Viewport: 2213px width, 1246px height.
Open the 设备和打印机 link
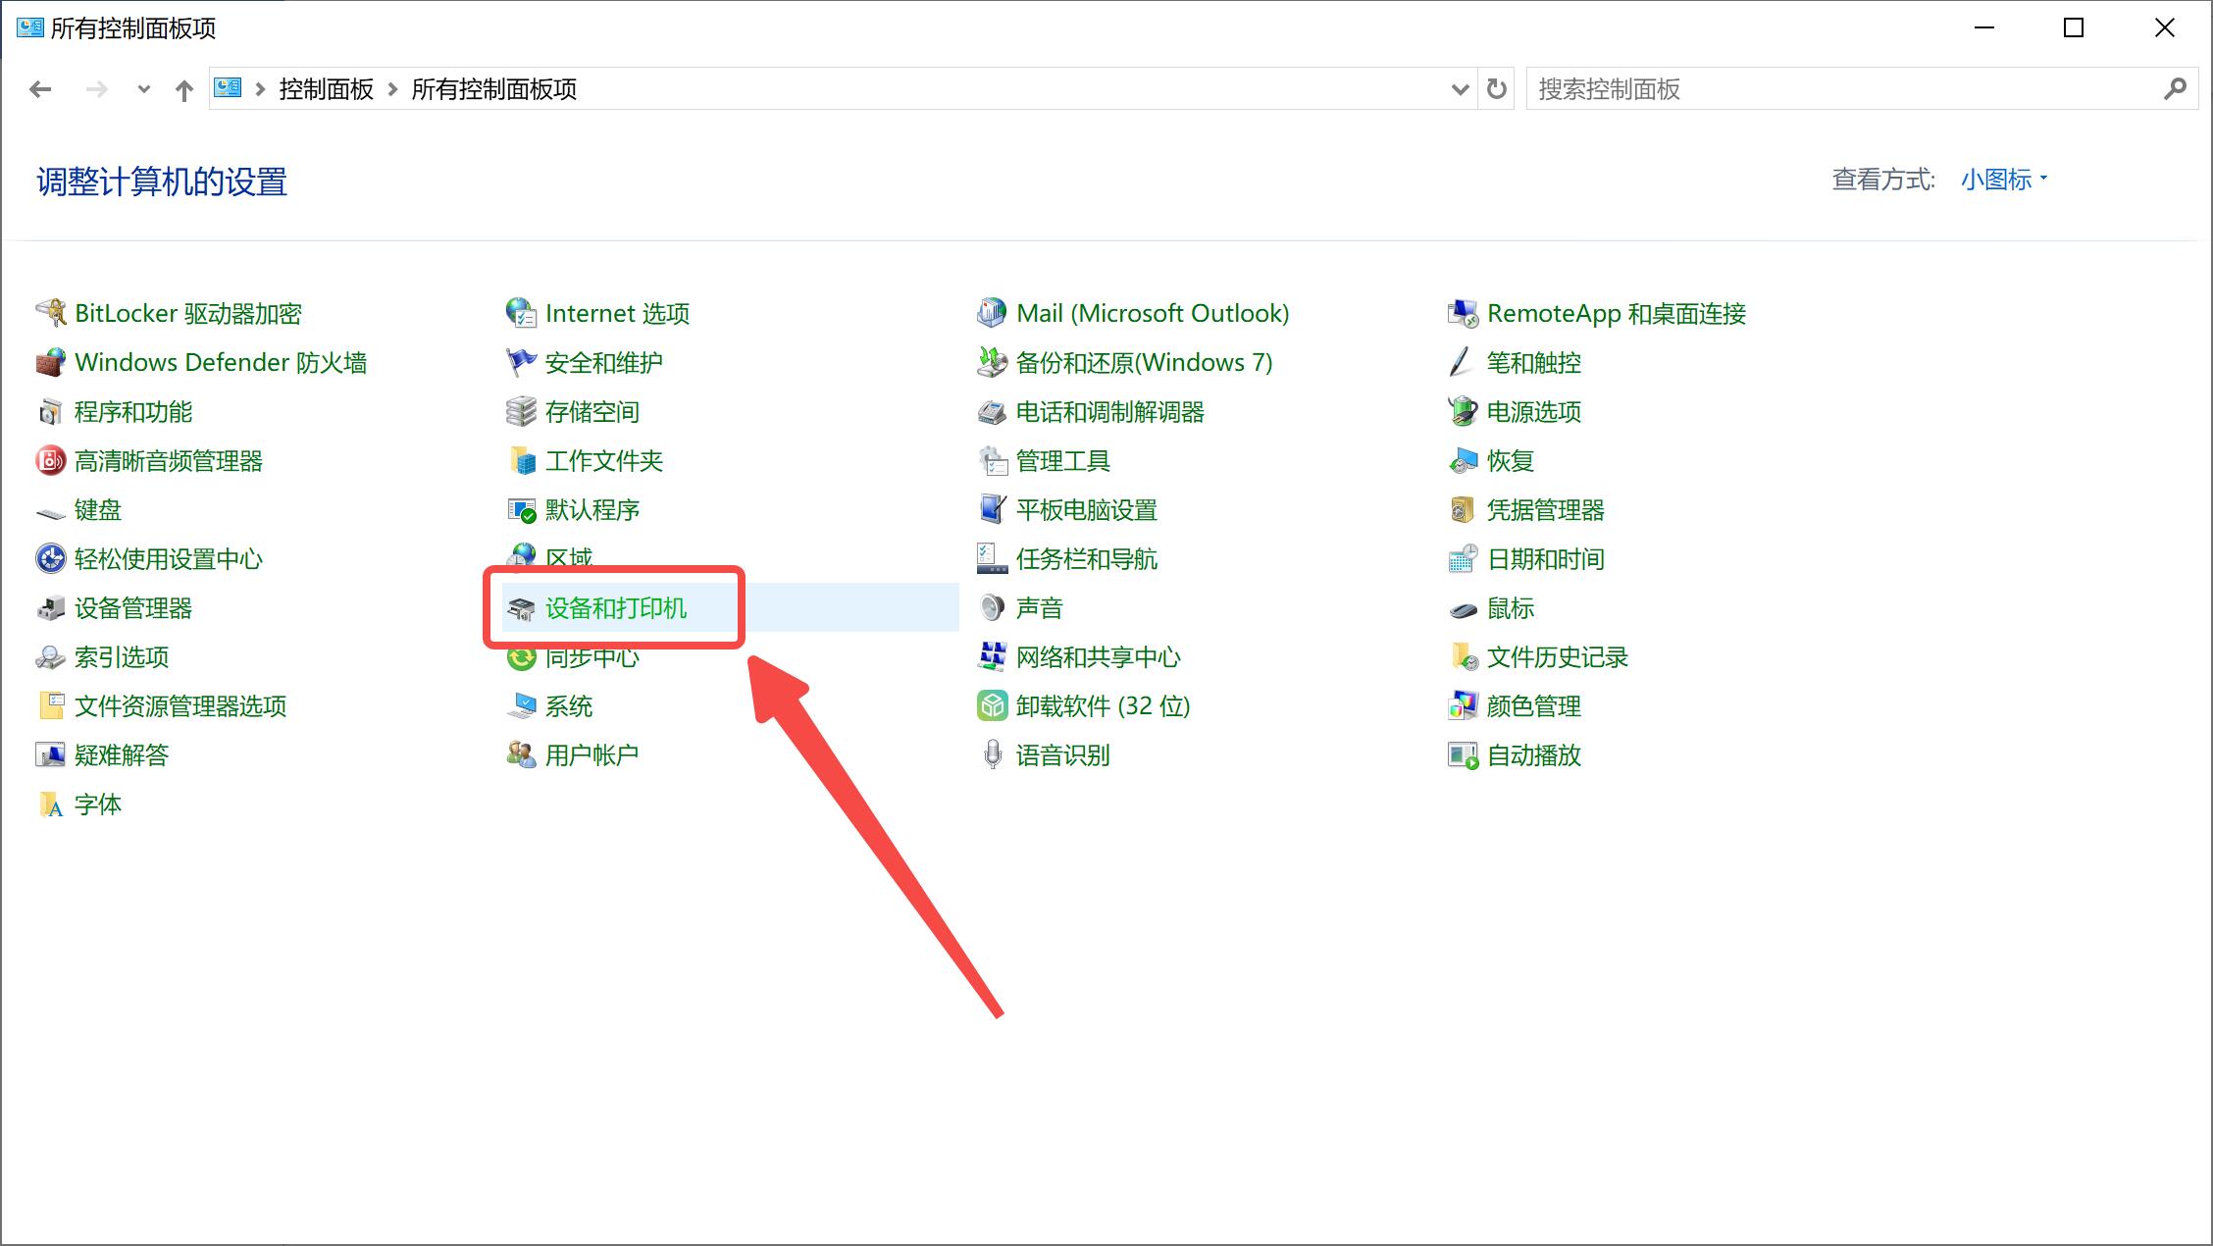click(615, 608)
